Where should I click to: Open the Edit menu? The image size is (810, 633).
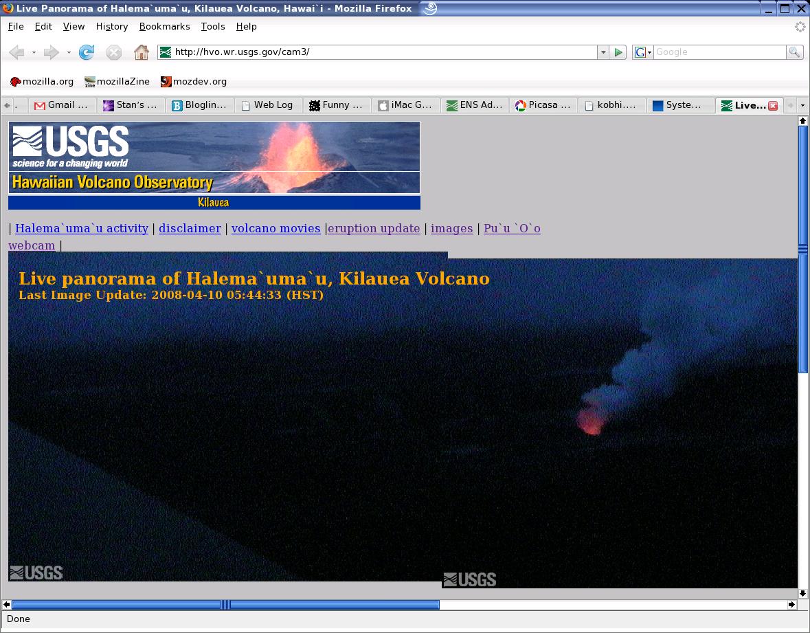[43, 27]
